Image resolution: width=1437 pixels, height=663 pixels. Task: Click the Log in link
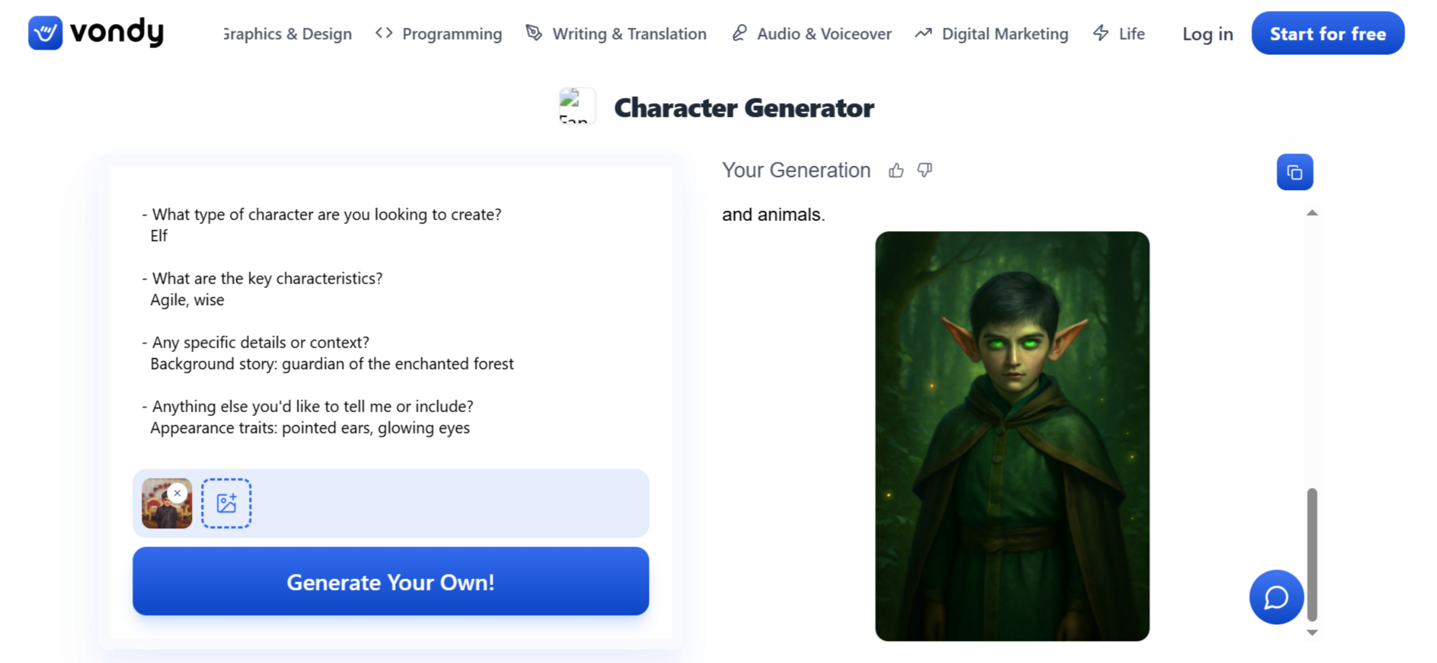coord(1208,34)
